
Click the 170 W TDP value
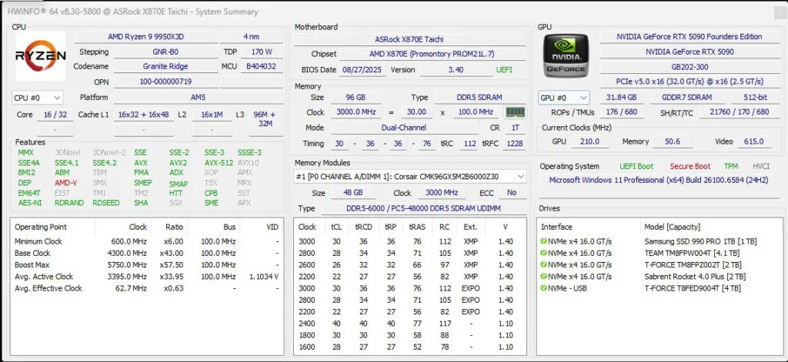pos(262,51)
